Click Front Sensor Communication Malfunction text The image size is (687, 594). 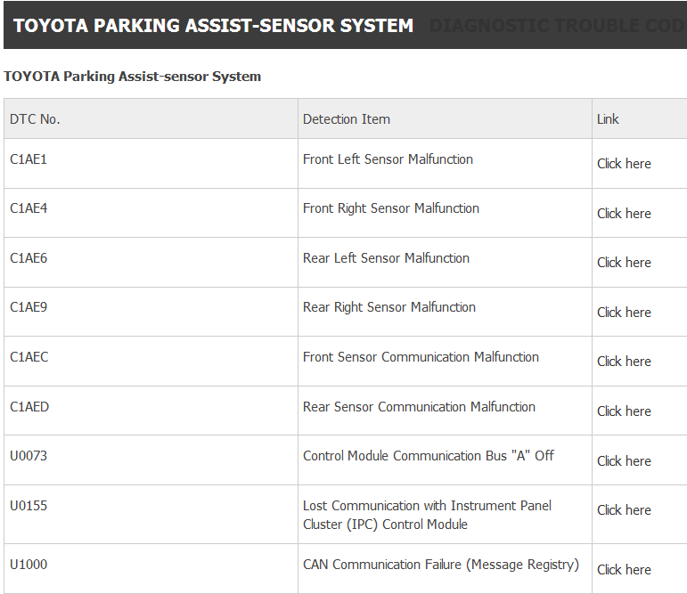click(x=421, y=357)
